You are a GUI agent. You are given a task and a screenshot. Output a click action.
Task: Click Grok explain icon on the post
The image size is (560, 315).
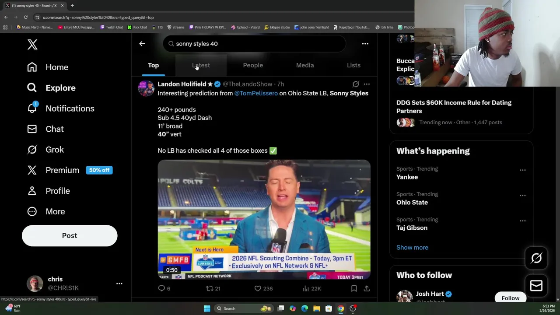(x=356, y=84)
